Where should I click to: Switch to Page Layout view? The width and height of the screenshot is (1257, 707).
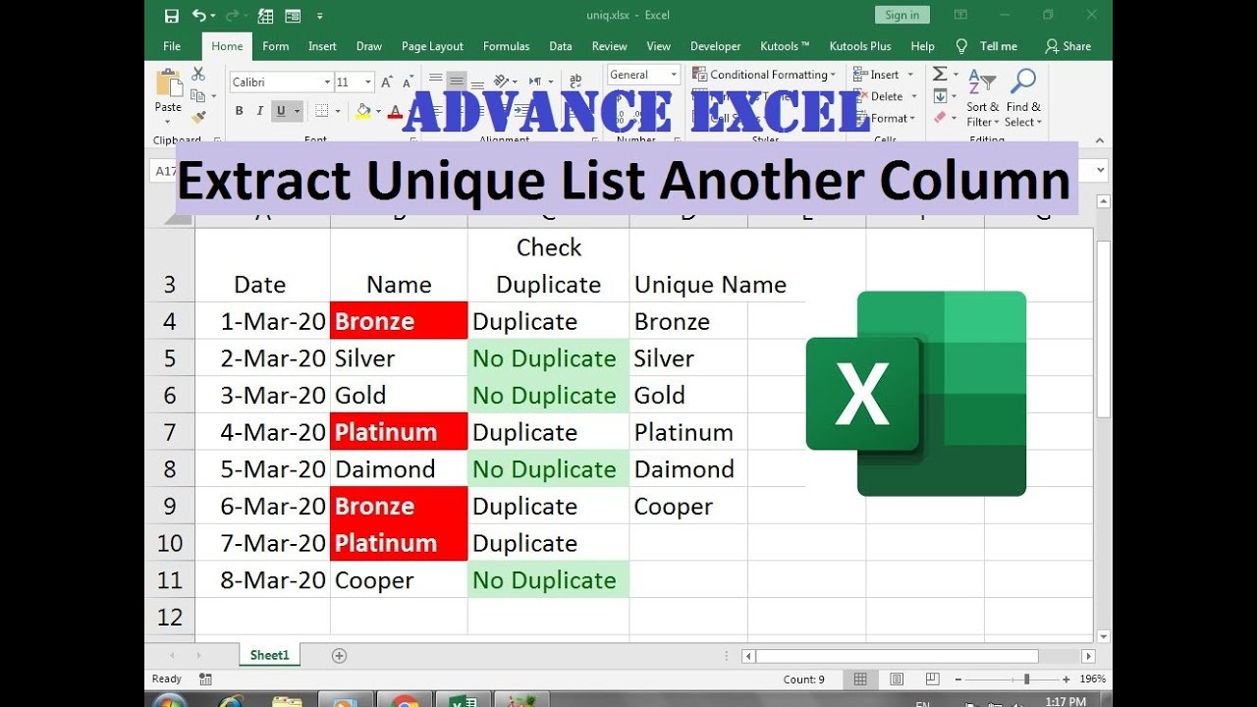(897, 679)
